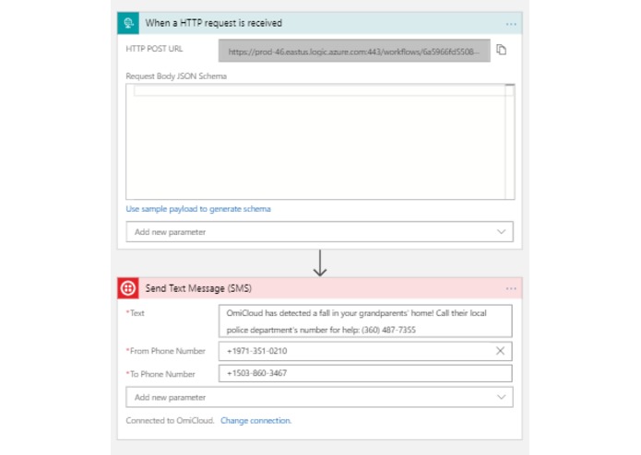Click the Twilio Send Text Message icon
This screenshot has width=641, height=455.
point(128,288)
